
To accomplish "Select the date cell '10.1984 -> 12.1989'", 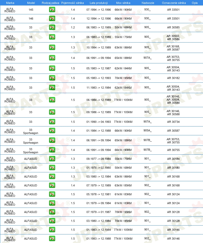I will pos(99,47).
